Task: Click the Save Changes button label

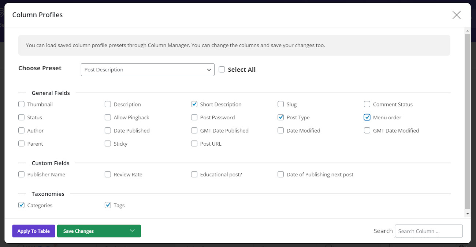Action: click(78, 231)
